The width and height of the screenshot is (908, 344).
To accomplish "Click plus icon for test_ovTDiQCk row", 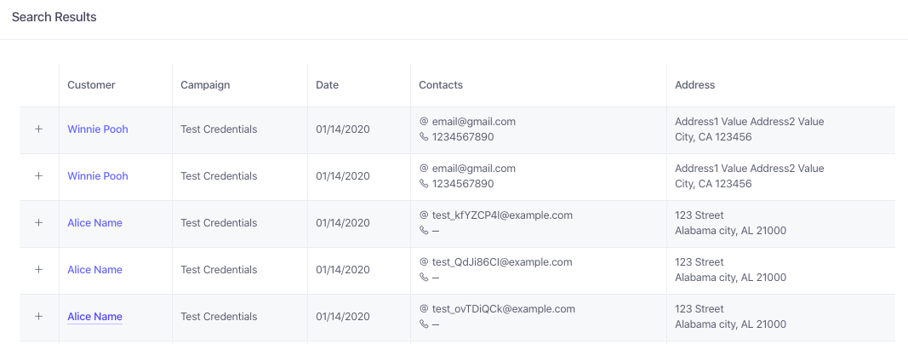I will click(x=39, y=317).
